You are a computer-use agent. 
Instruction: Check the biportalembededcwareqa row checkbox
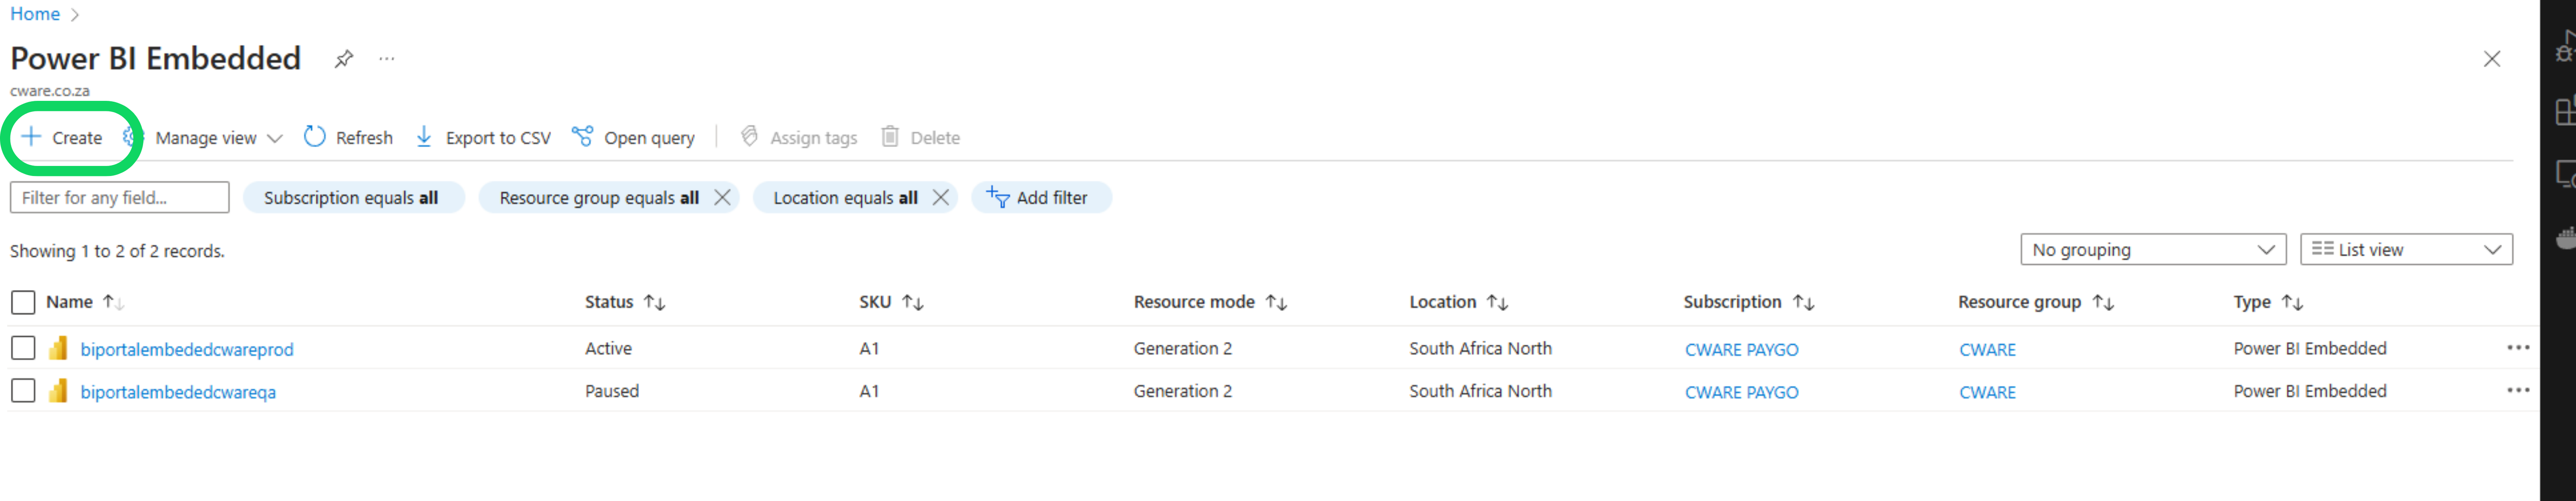[x=23, y=391]
